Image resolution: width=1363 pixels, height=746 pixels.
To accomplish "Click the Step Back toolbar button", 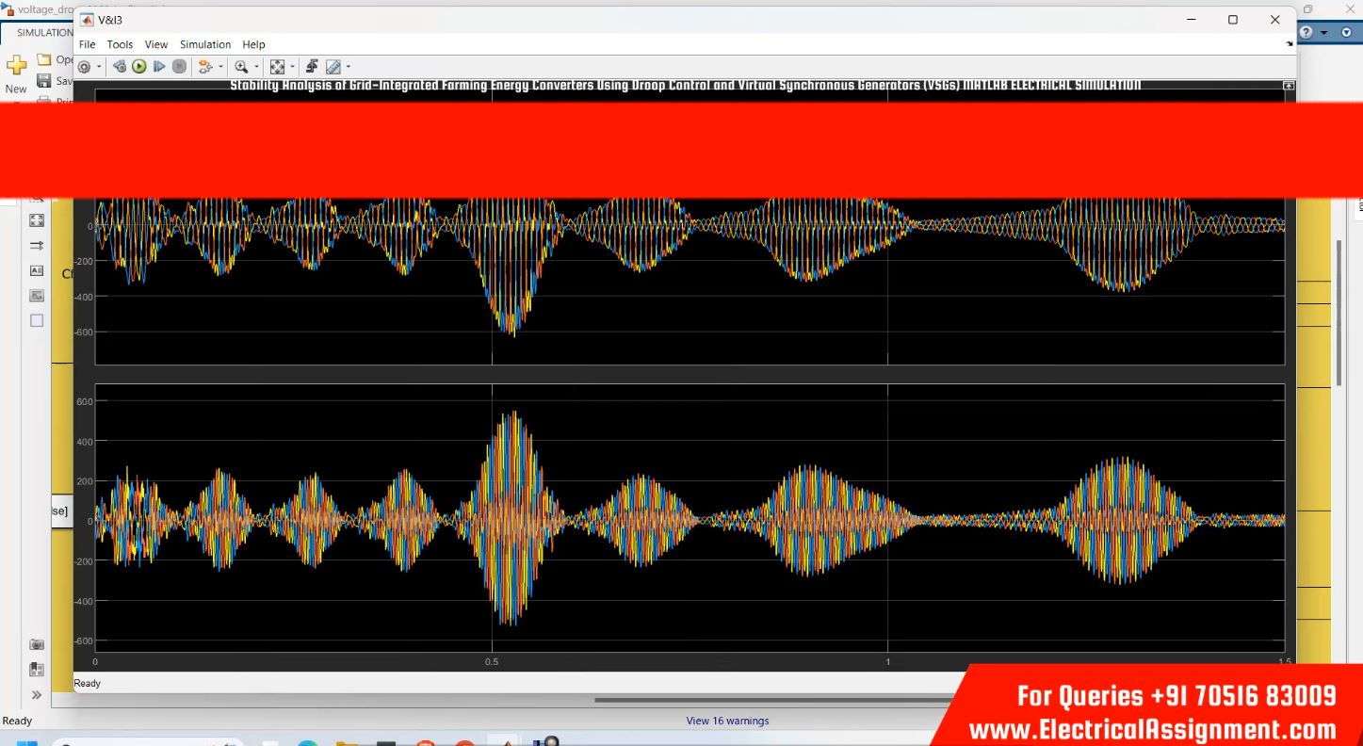I will pos(119,67).
